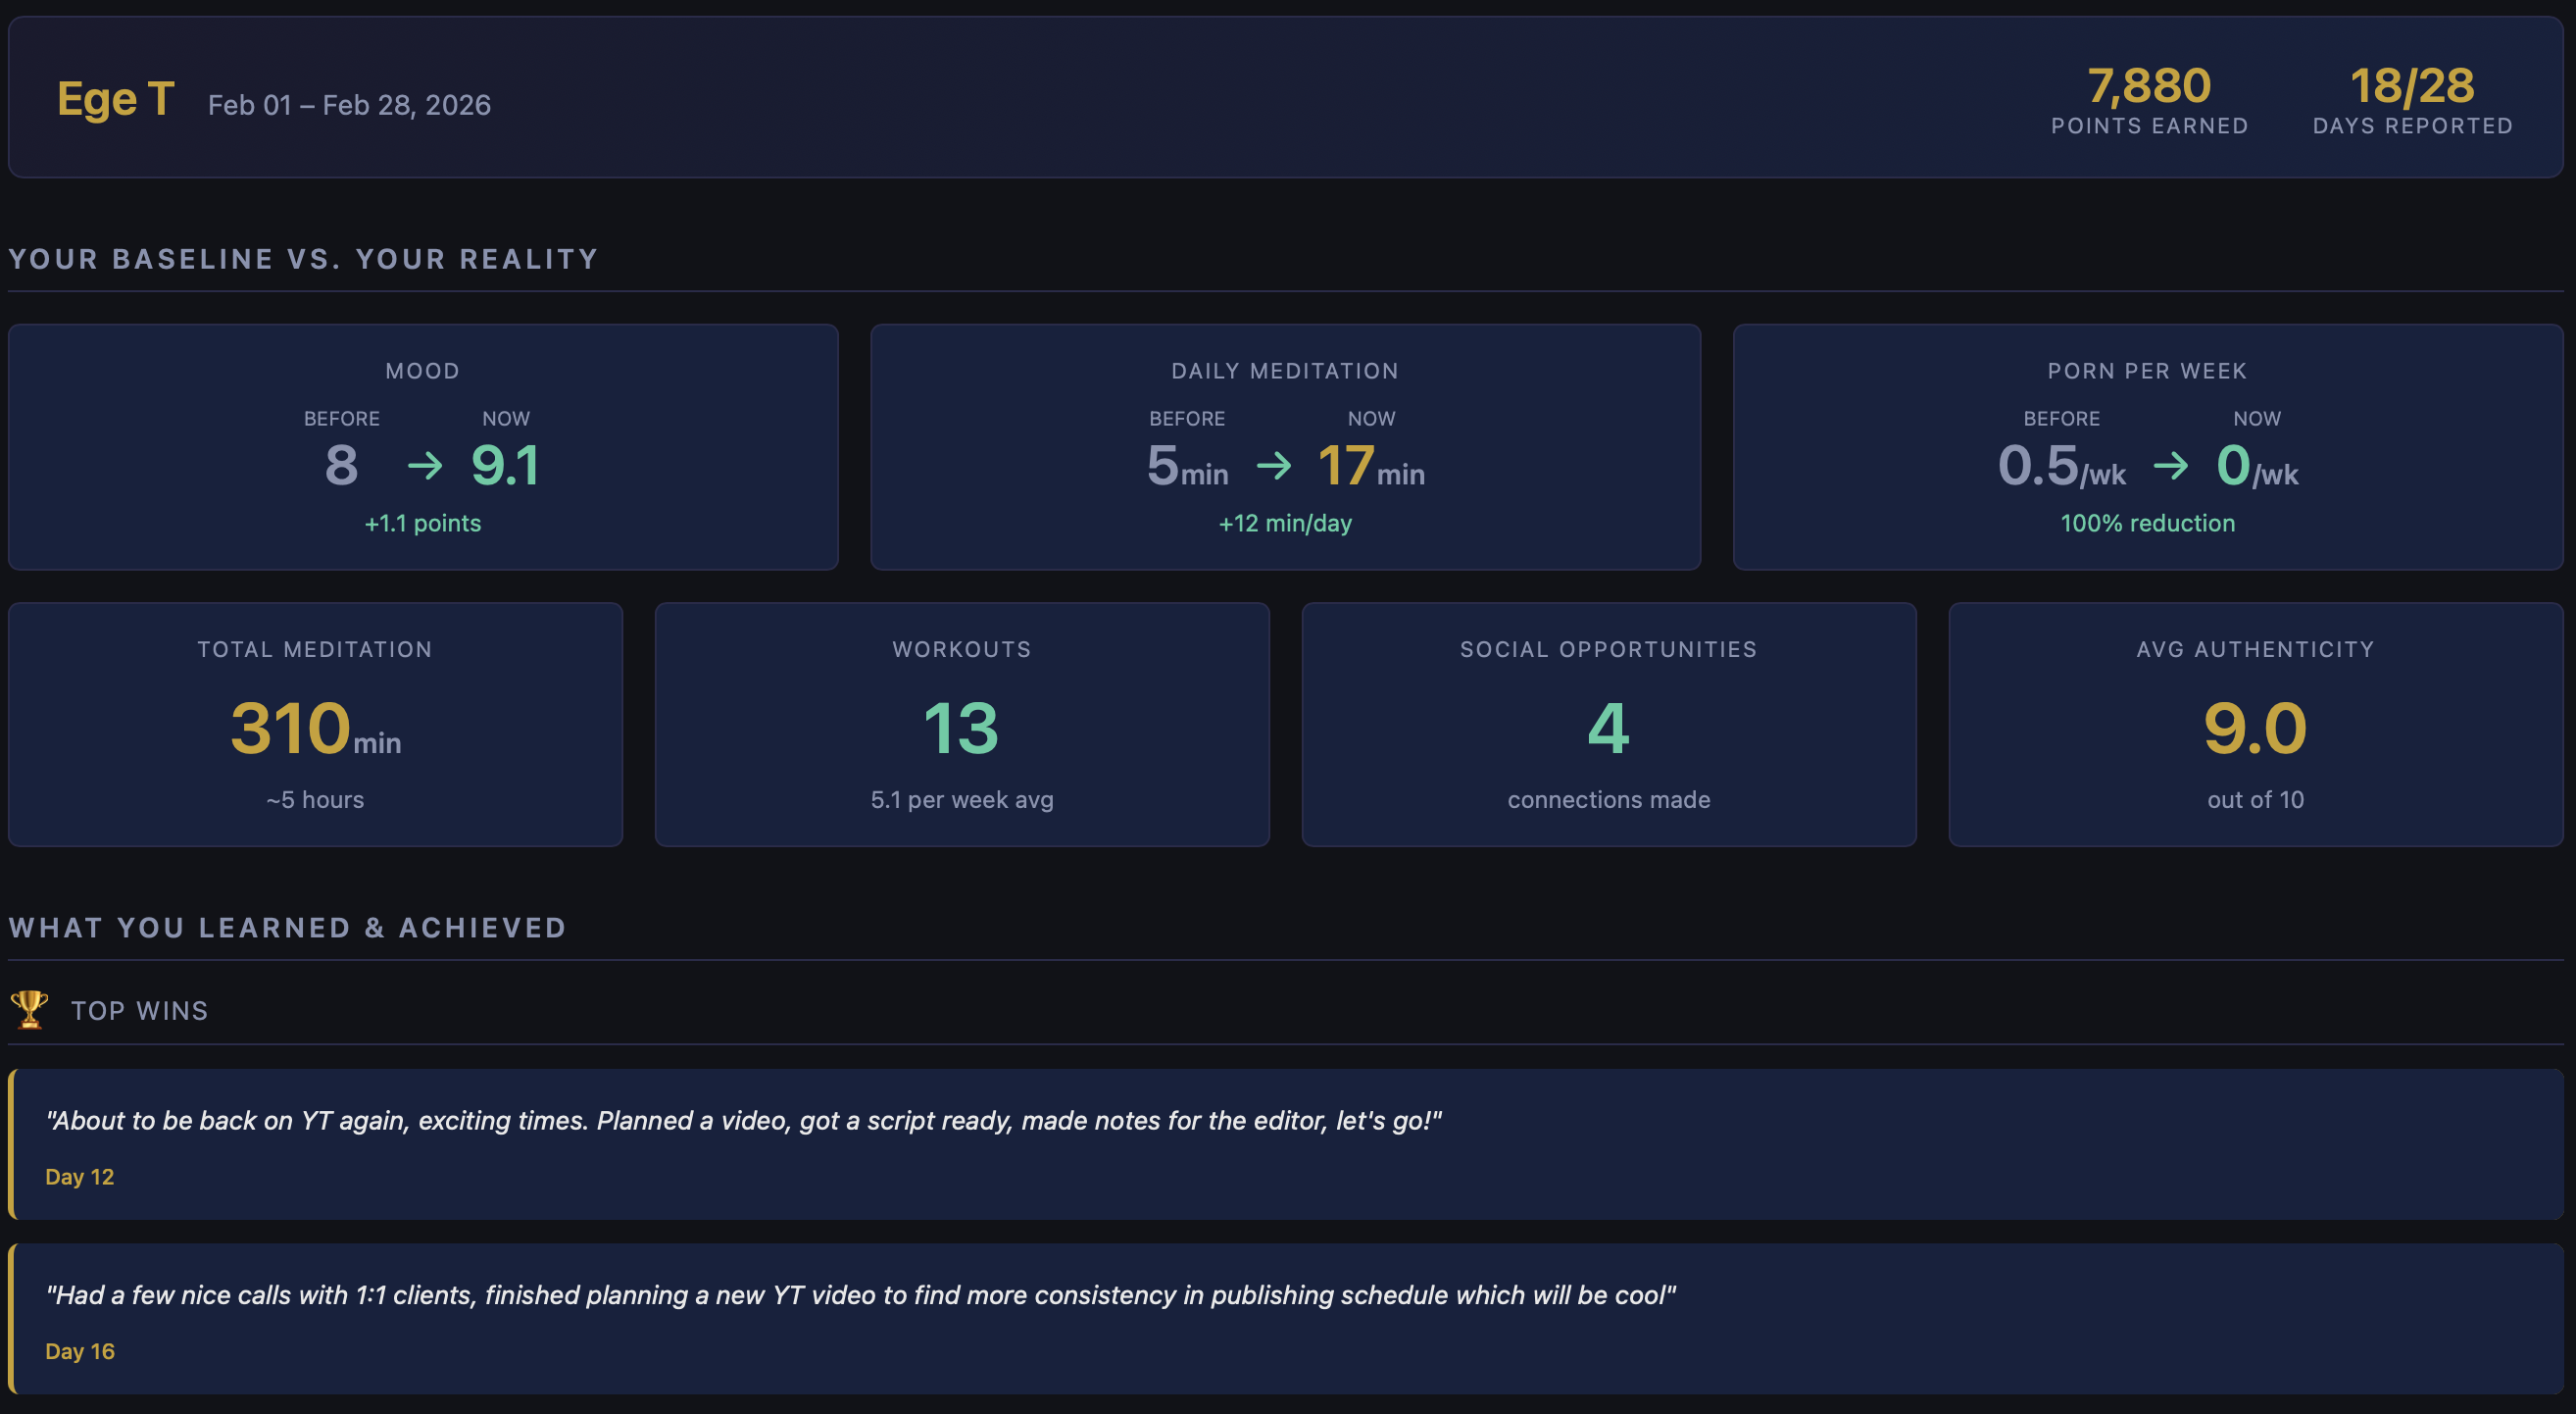Click the 'PORN PER WEEK' card title
Screen dimensions: 2576x1414
click(2147, 372)
